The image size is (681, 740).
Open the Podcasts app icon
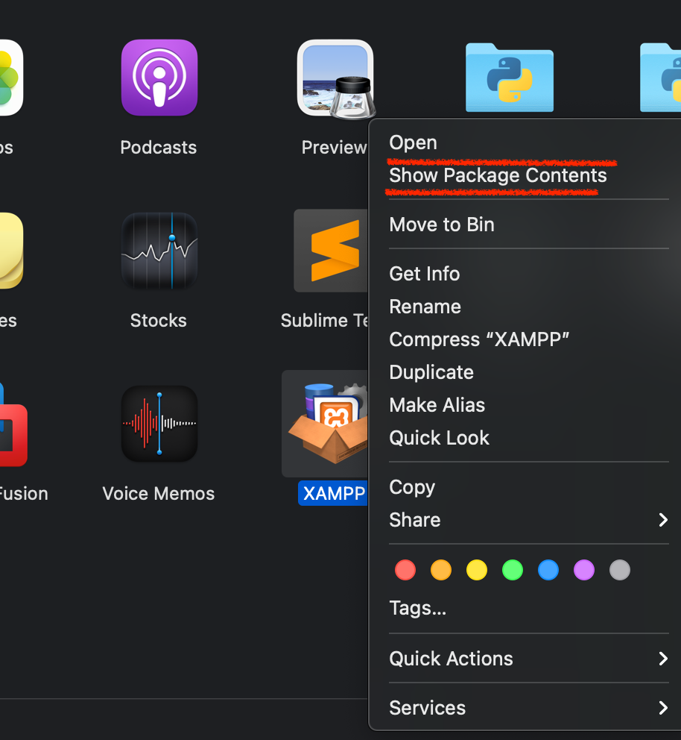[159, 78]
